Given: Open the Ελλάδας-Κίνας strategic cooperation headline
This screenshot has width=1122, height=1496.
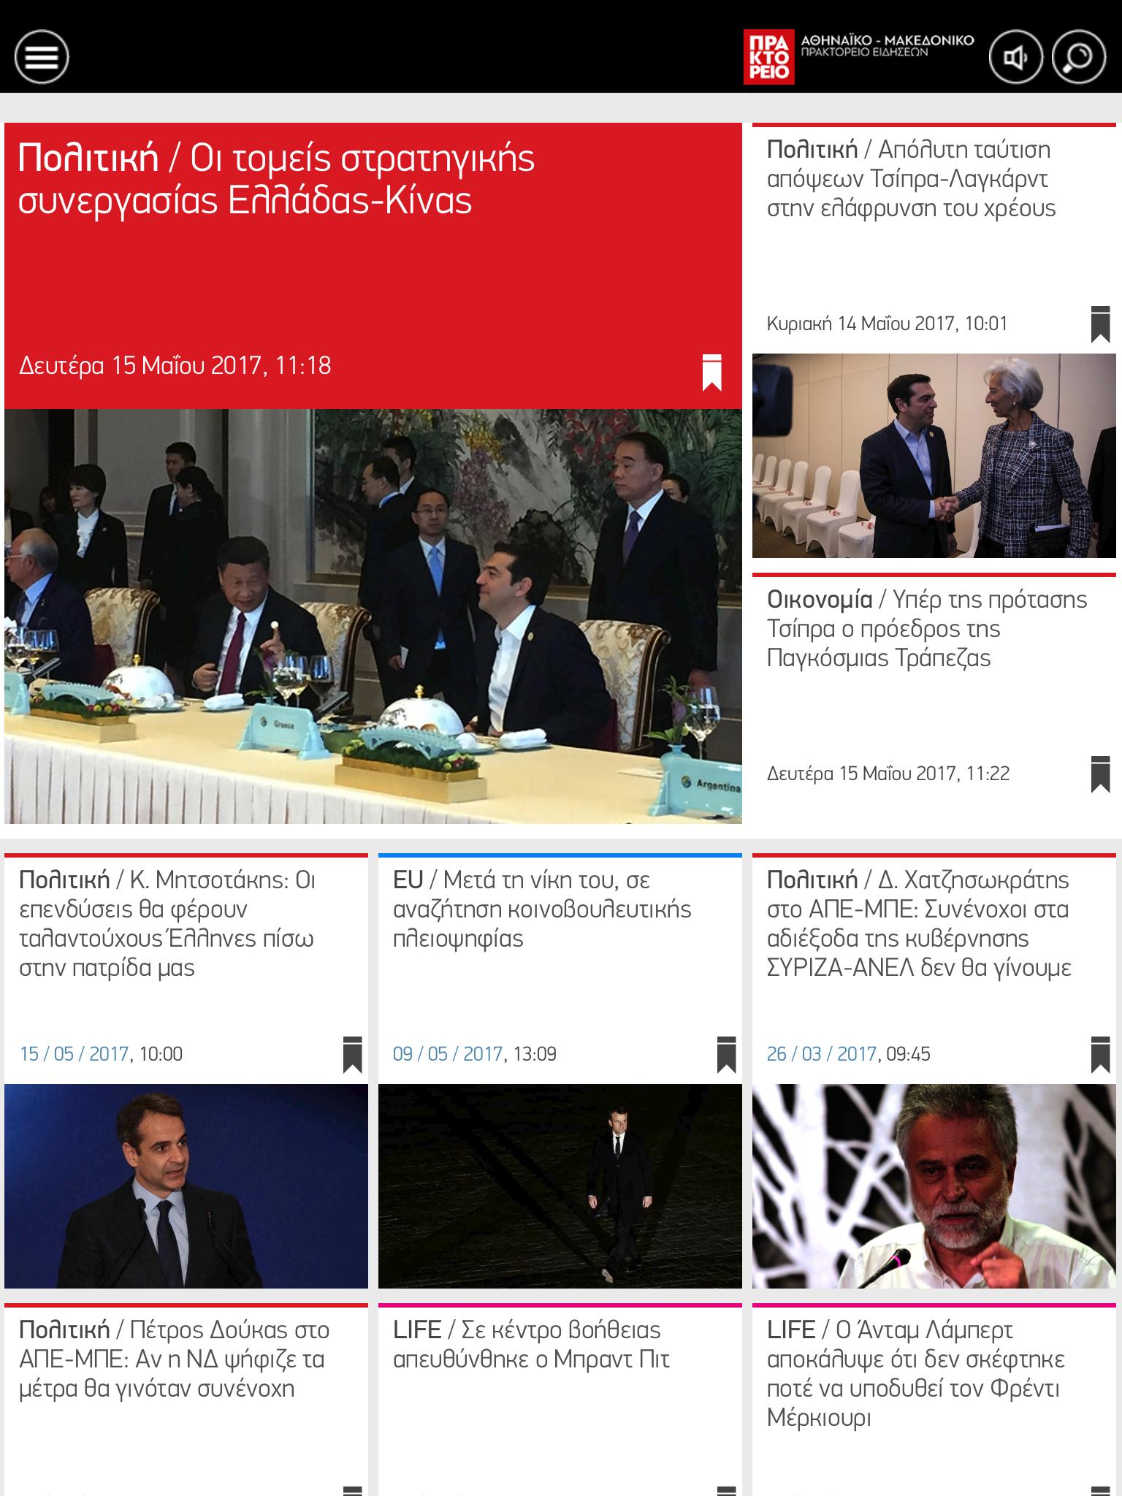Looking at the screenshot, I should 277,180.
